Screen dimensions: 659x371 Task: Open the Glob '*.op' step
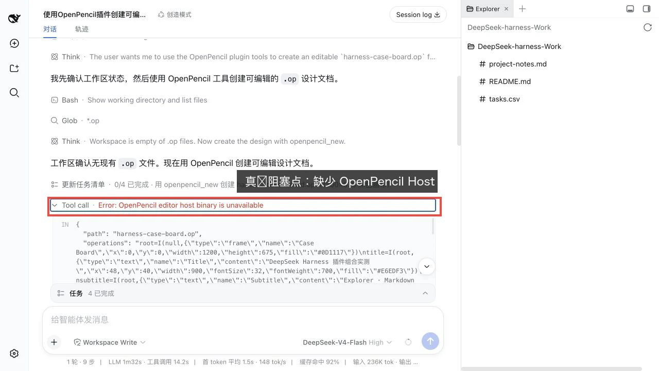tap(75, 121)
